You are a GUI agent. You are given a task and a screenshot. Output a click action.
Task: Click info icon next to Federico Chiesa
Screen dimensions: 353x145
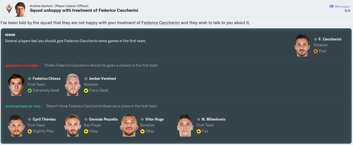pos(30,79)
